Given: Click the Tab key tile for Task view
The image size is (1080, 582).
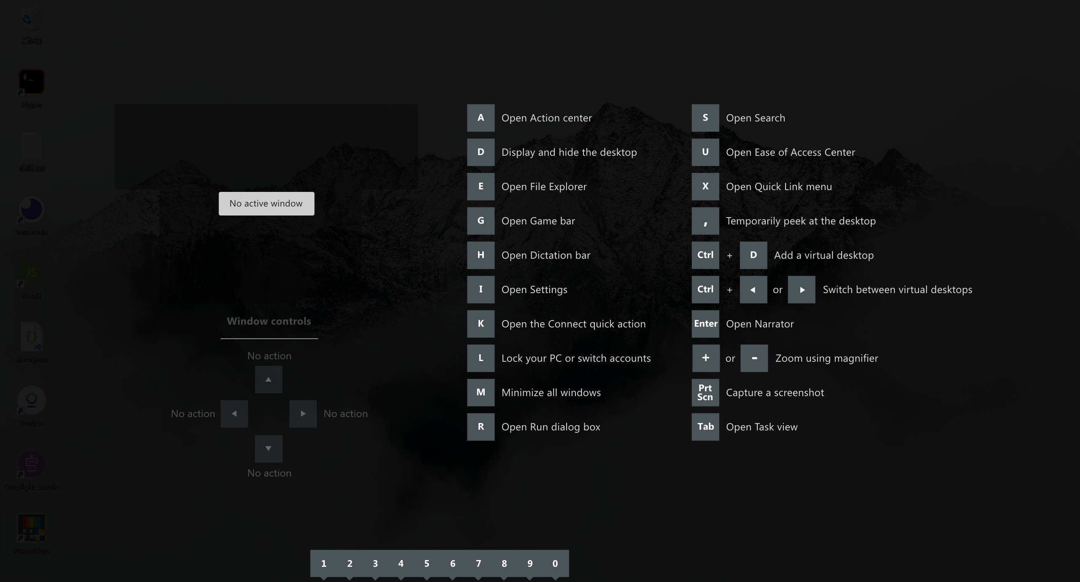Looking at the screenshot, I should pos(705,427).
